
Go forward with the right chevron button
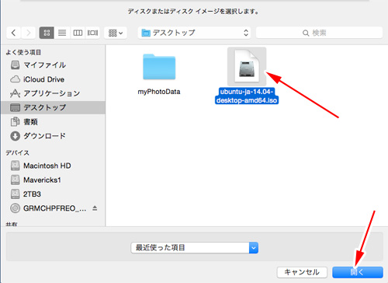click(x=28, y=33)
